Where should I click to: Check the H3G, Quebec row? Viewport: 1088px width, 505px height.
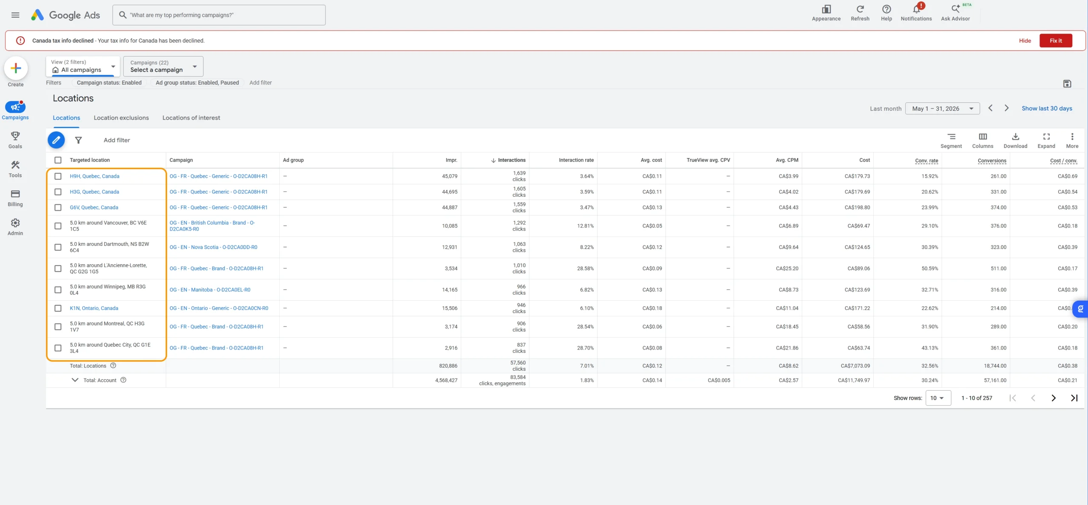coord(58,192)
